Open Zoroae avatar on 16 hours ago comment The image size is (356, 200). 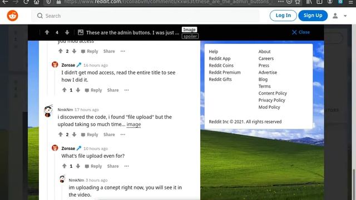tap(55, 64)
